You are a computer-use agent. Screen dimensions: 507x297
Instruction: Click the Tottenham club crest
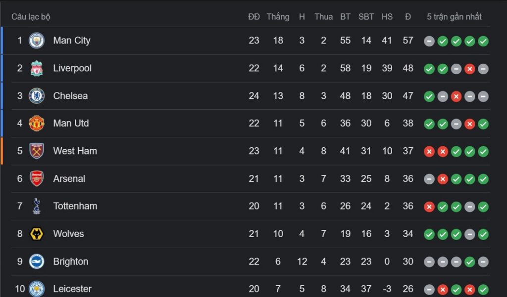(x=37, y=206)
